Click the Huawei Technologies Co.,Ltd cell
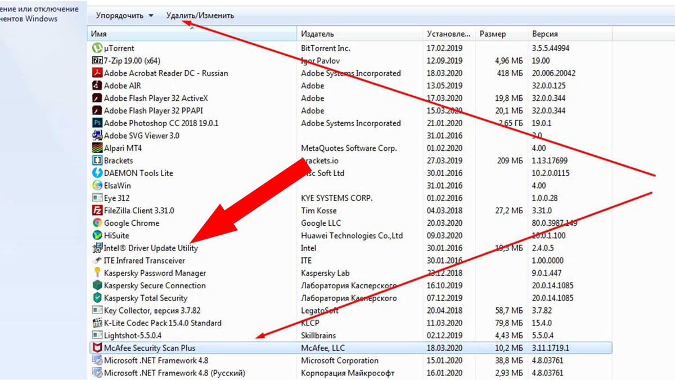This screenshot has width=675, height=380. (352, 235)
